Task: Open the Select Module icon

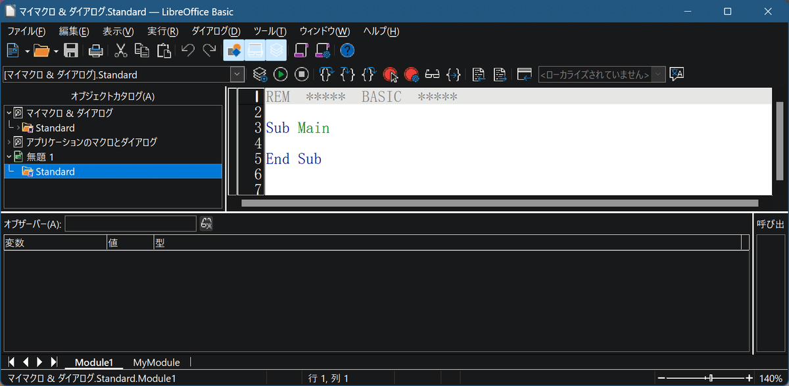Action: (323, 50)
